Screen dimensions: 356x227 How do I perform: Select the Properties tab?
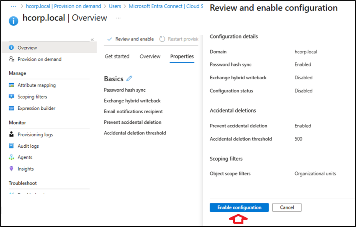[182, 56]
